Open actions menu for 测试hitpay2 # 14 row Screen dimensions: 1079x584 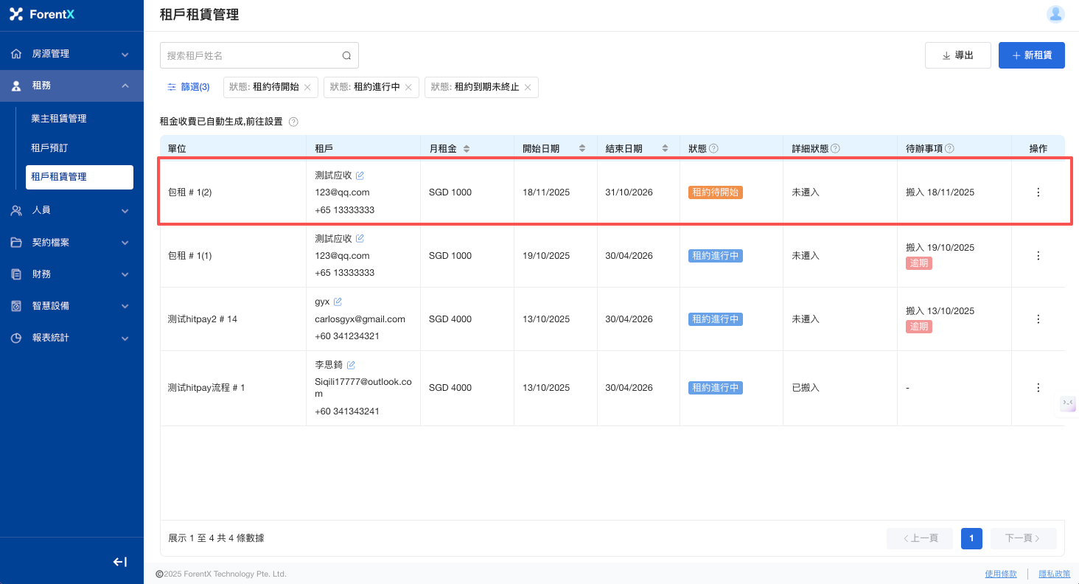pyautogui.click(x=1038, y=319)
